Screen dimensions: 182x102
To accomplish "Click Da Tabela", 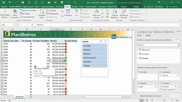I will (x=25, y=14).
